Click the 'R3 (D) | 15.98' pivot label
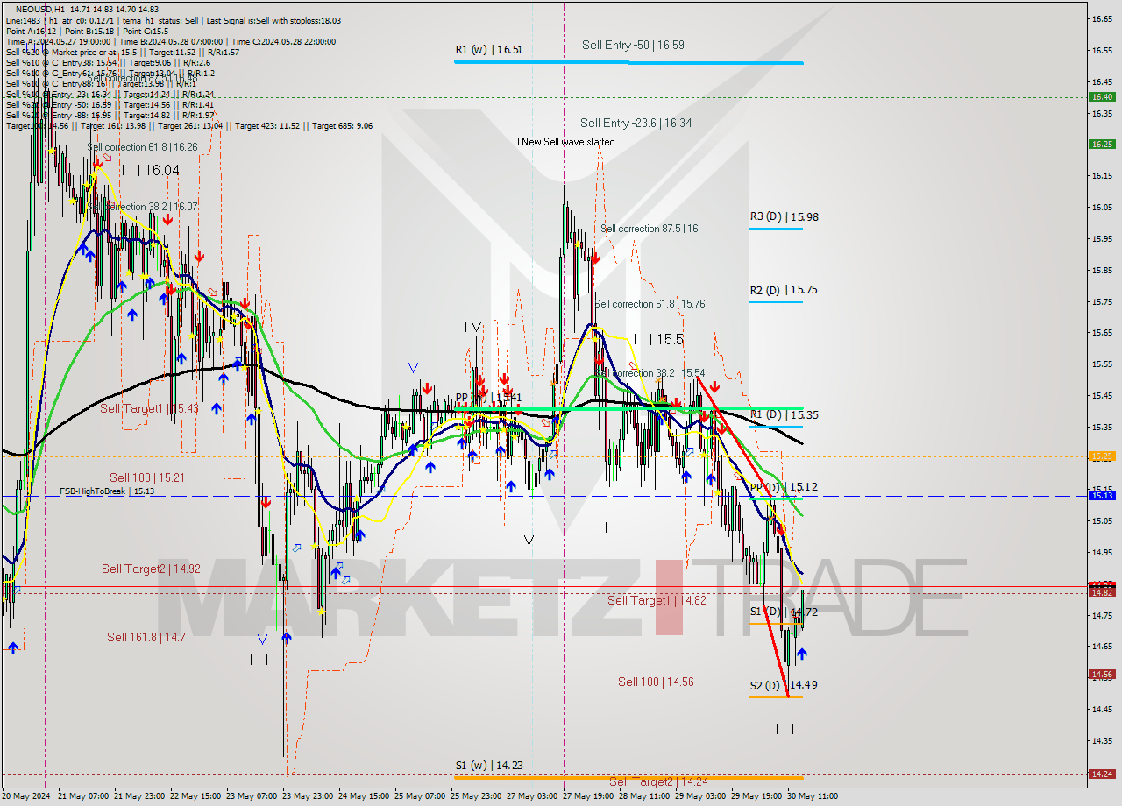Image resolution: width=1122 pixels, height=806 pixels. 784,216
